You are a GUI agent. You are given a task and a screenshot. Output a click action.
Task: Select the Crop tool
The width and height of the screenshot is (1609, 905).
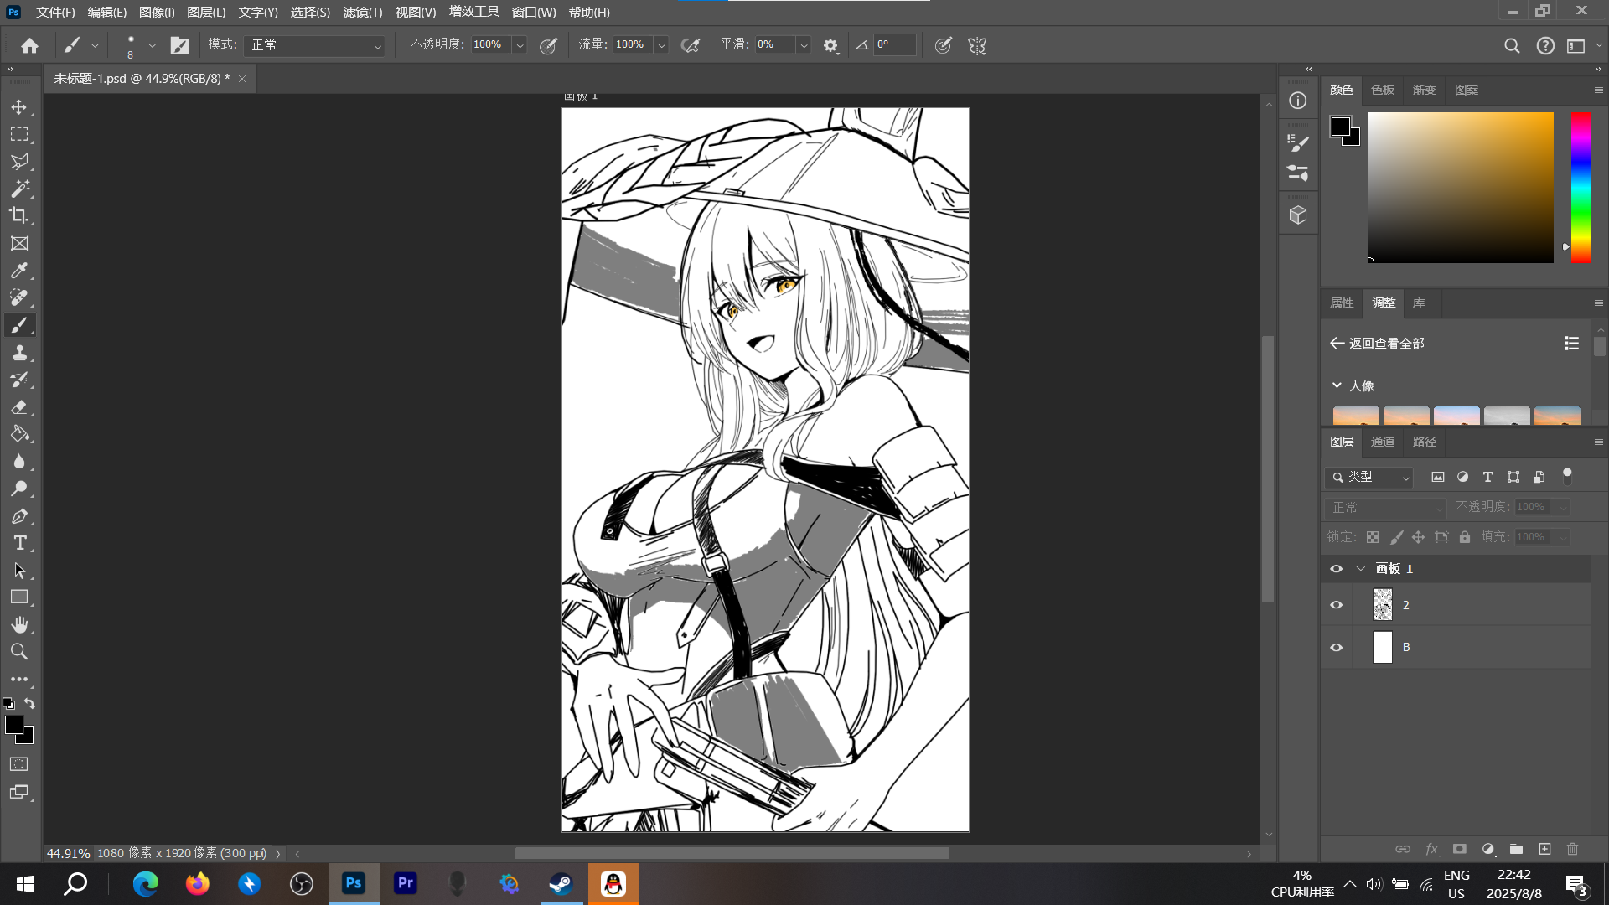click(x=19, y=216)
